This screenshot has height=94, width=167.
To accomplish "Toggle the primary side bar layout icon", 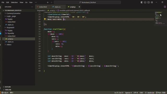I will pos(142,2).
